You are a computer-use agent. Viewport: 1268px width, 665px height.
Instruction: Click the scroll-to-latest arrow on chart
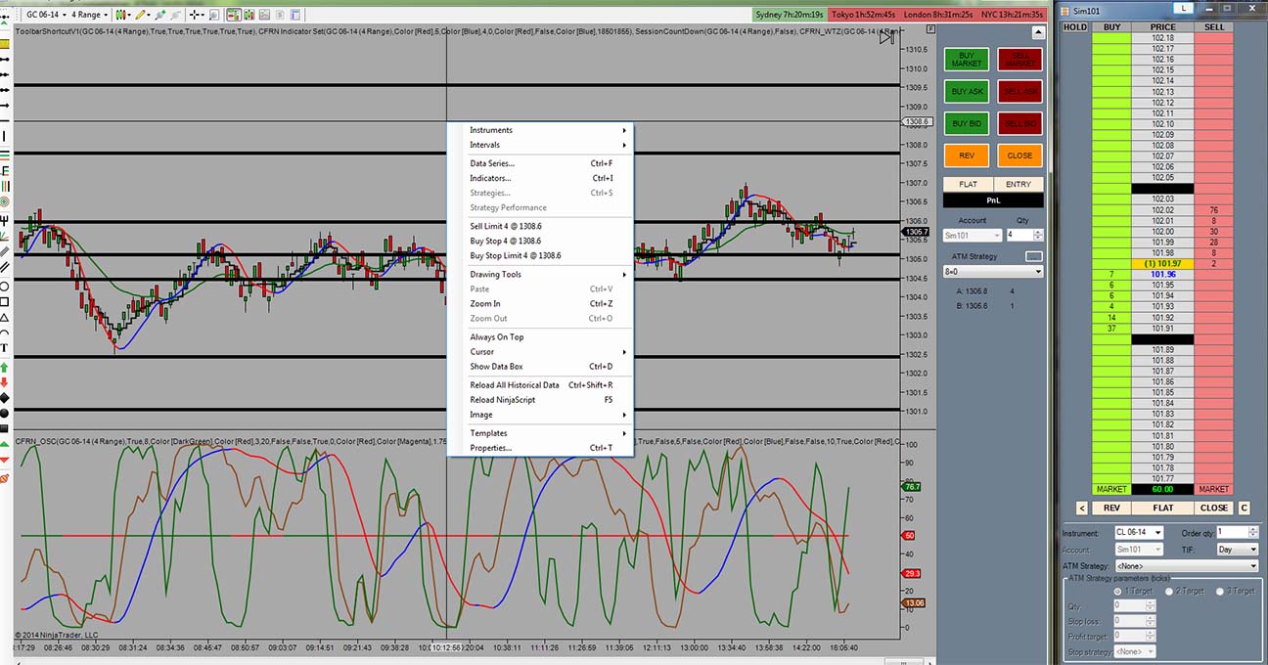(886, 36)
